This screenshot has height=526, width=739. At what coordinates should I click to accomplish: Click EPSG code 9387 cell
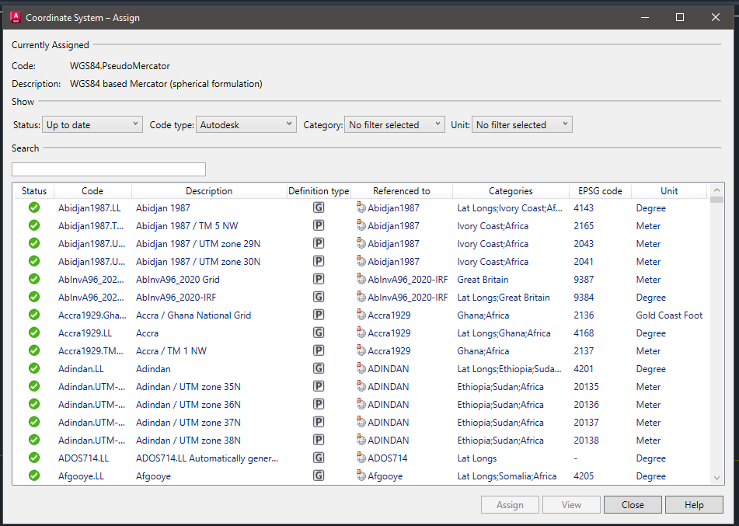click(x=584, y=280)
